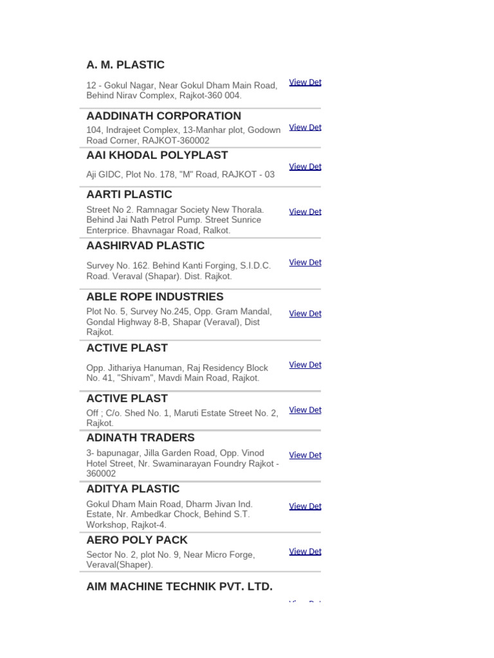Viewport: 494px width, 658px height.
Task: Open View Det for ABLE ROPE INDUSTRIES
Action: [x=305, y=314]
